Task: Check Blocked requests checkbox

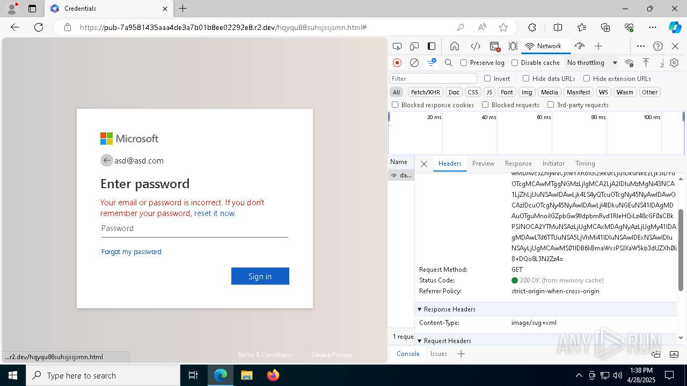Action: click(x=485, y=105)
